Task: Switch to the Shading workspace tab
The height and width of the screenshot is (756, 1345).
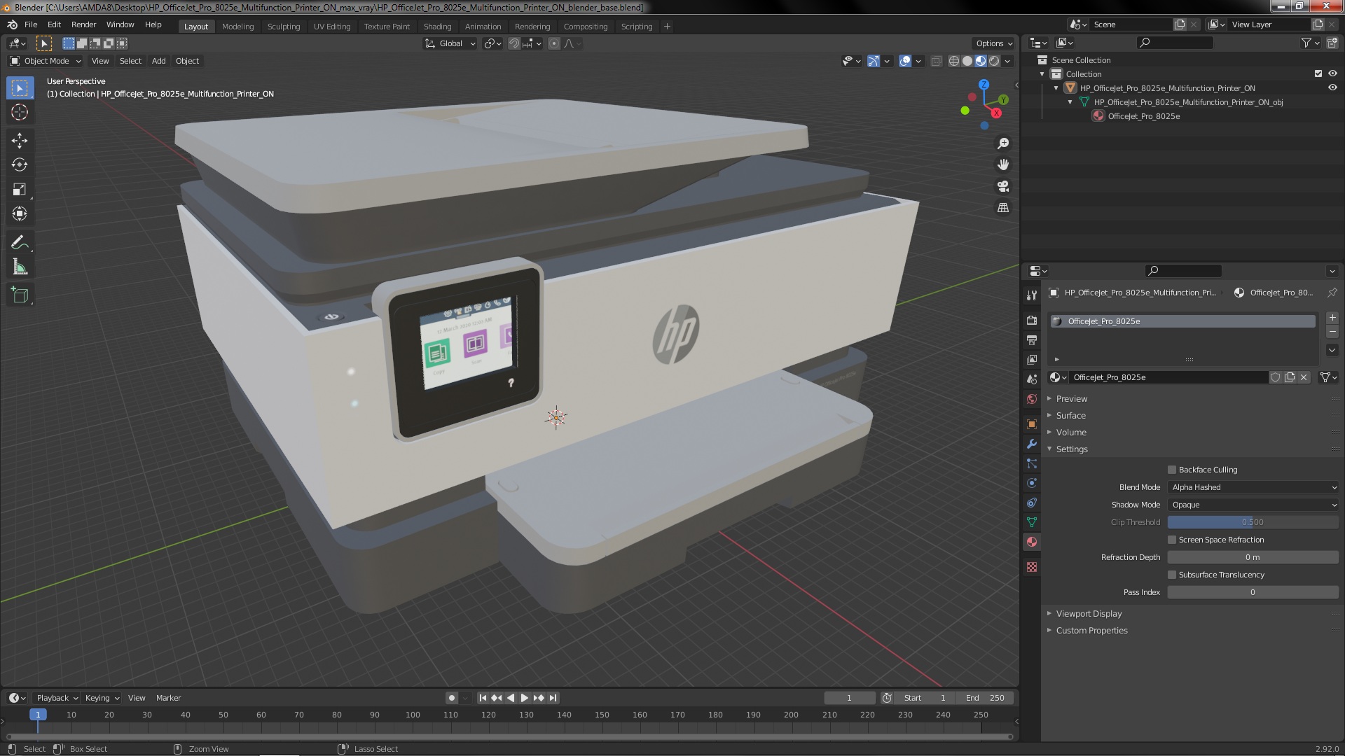Action: [x=437, y=27]
